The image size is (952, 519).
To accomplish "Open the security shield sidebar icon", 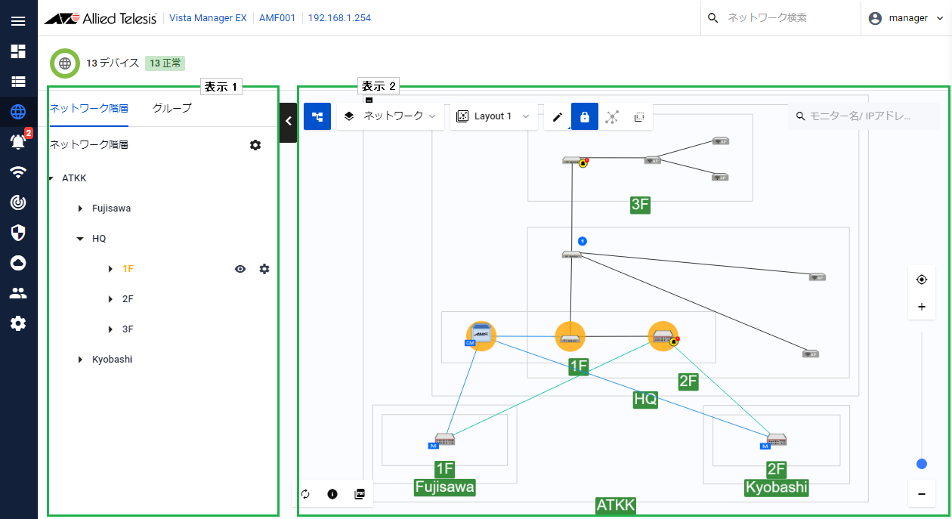I will tap(18, 233).
